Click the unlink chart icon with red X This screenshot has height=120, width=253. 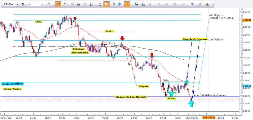tap(23, 4)
